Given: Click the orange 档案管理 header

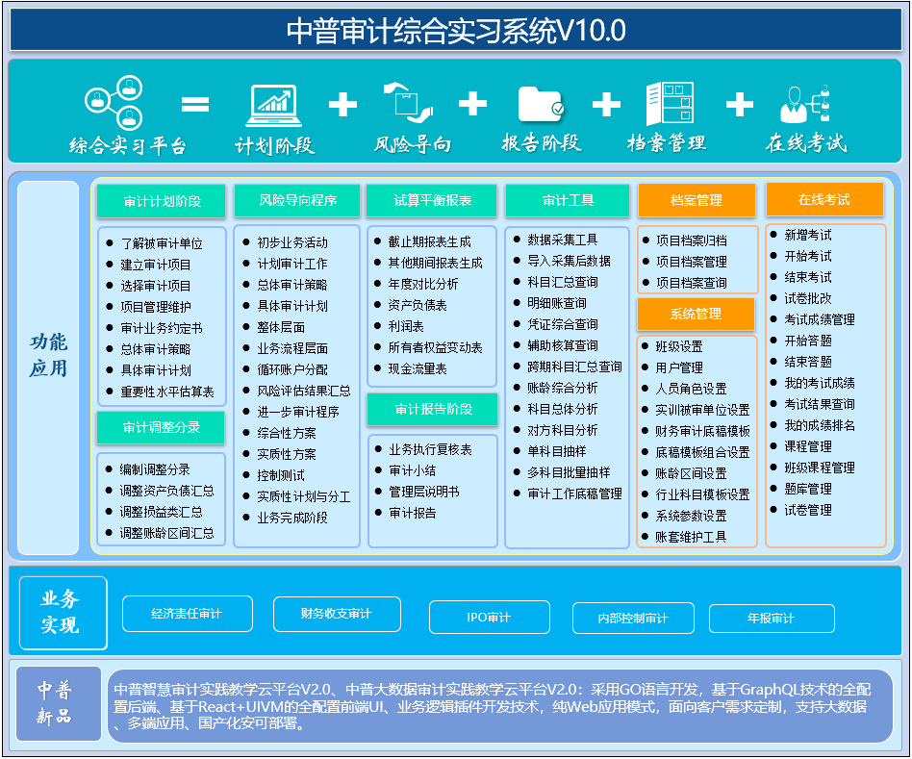Looking at the screenshot, I should point(697,200).
